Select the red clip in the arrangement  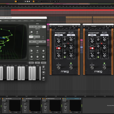(62, 13)
